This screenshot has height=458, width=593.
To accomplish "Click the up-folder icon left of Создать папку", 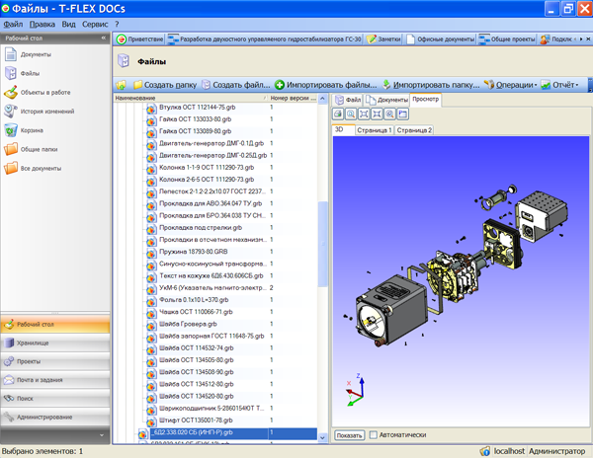I will tap(122, 85).
